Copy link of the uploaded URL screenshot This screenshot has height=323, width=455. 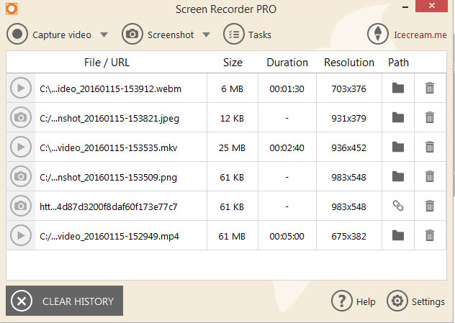click(397, 206)
